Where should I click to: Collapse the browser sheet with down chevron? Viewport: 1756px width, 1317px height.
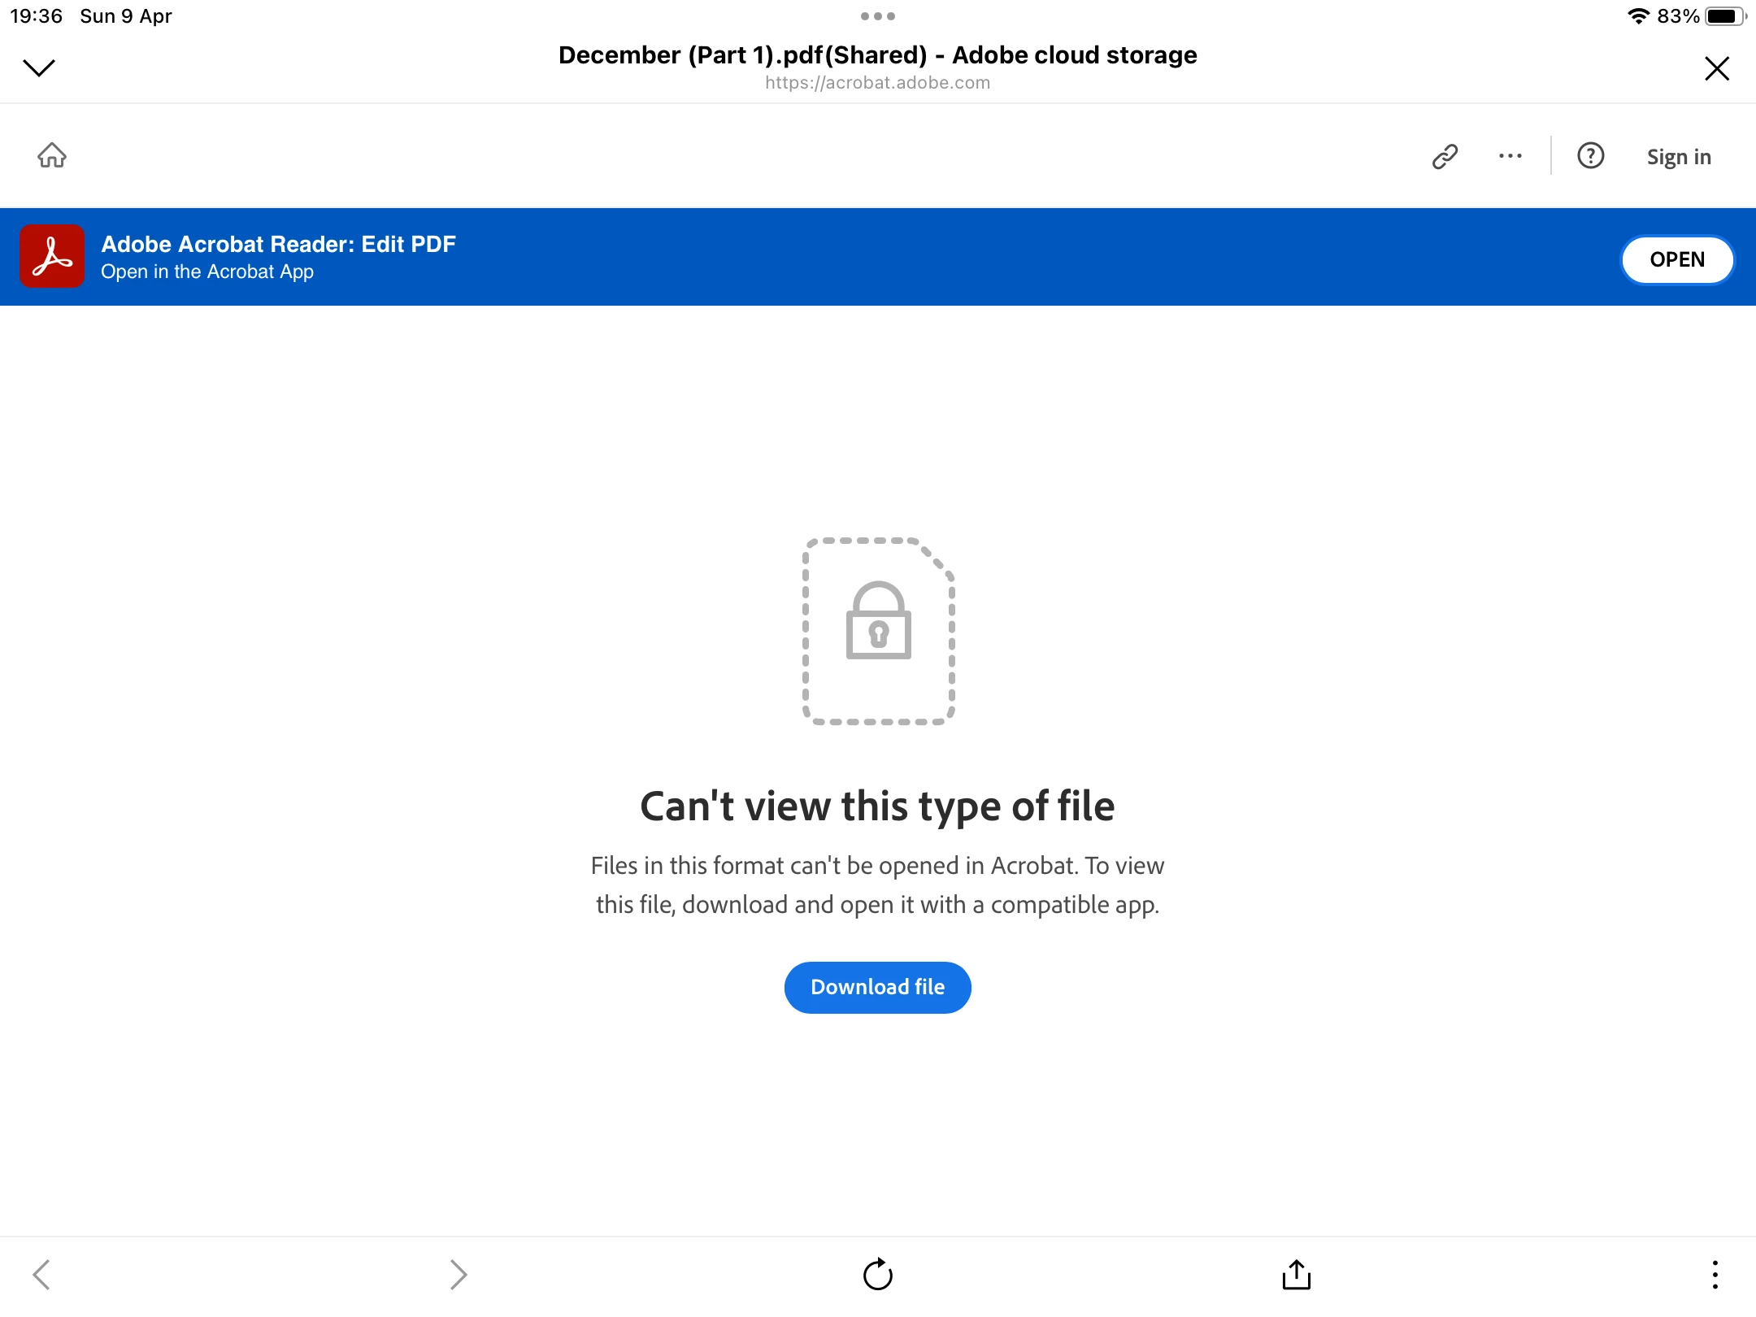pyautogui.click(x=38, y=67)
